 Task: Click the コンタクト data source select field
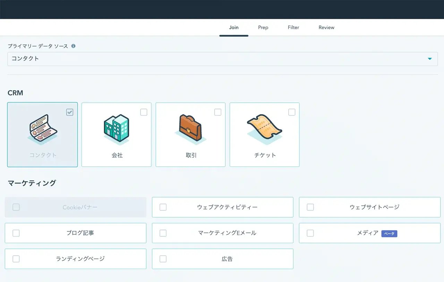(223, 59)
